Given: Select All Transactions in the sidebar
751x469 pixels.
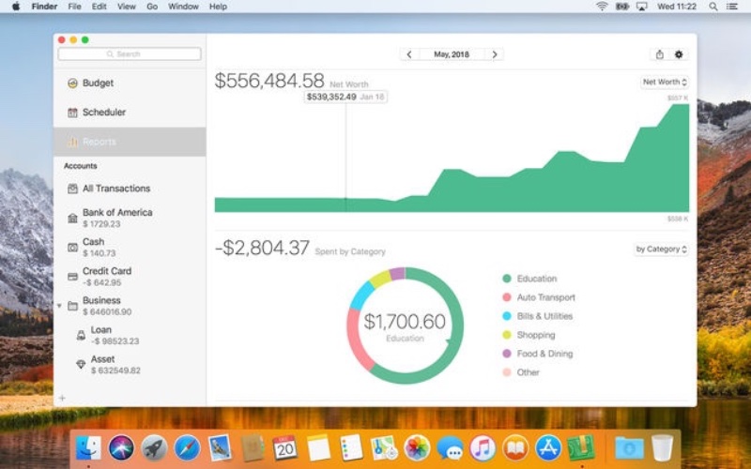Looking at the screenshot, I should click(x=115, y=189).
